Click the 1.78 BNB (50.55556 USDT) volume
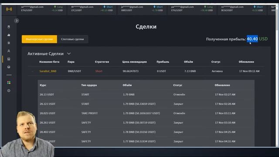 (x=139, y=132)
